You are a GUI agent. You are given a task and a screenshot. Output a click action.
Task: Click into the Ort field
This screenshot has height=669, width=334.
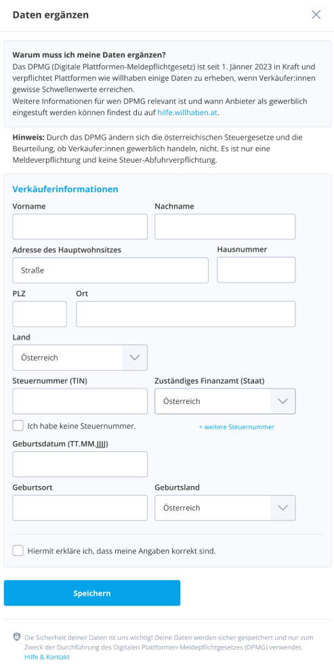click(186, 314)
